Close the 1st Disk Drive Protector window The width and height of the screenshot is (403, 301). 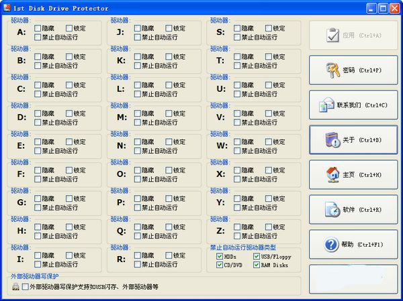[394, 9]
